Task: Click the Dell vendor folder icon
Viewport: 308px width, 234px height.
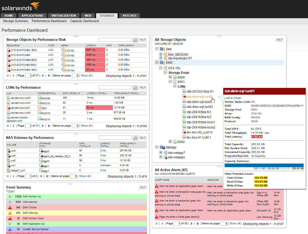Action: [x=162, y=49]
